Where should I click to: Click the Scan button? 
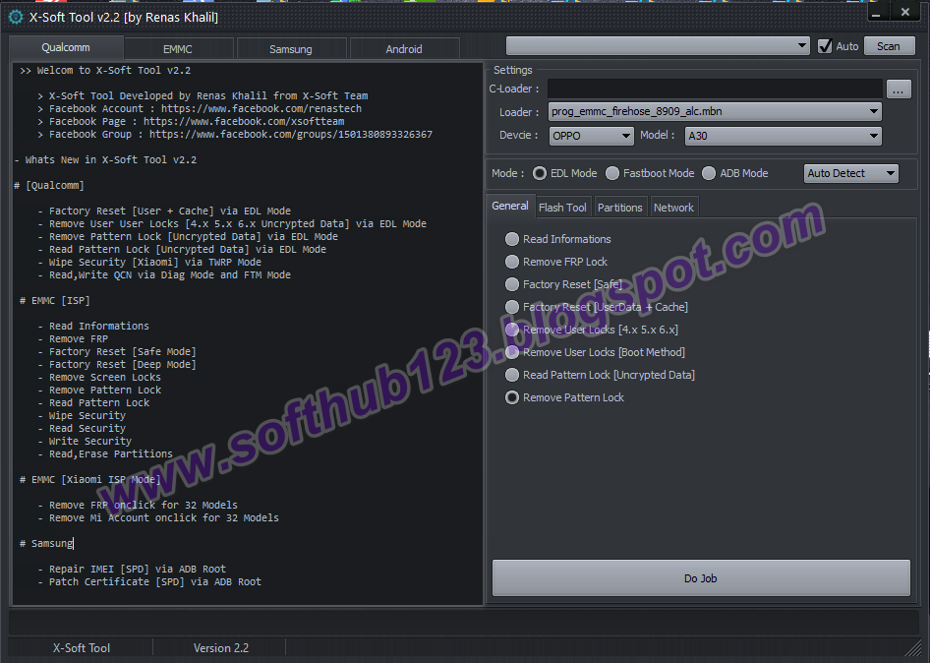click(889, 45)
